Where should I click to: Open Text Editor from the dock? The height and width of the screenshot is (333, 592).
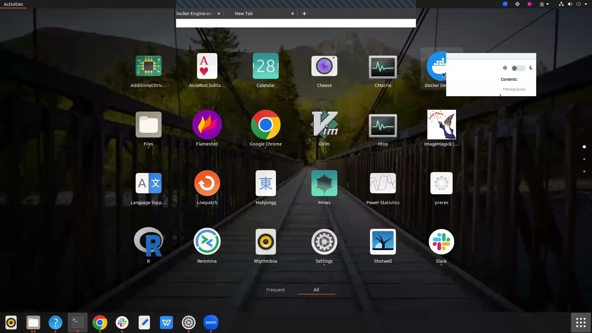click(x=144, y=322)
